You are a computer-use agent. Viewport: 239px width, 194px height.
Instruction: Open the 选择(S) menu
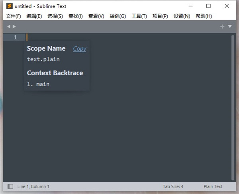point(55,16)
